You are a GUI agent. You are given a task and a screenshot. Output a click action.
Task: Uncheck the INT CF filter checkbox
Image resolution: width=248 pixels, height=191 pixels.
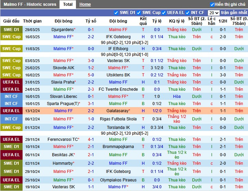click(187, 13)
